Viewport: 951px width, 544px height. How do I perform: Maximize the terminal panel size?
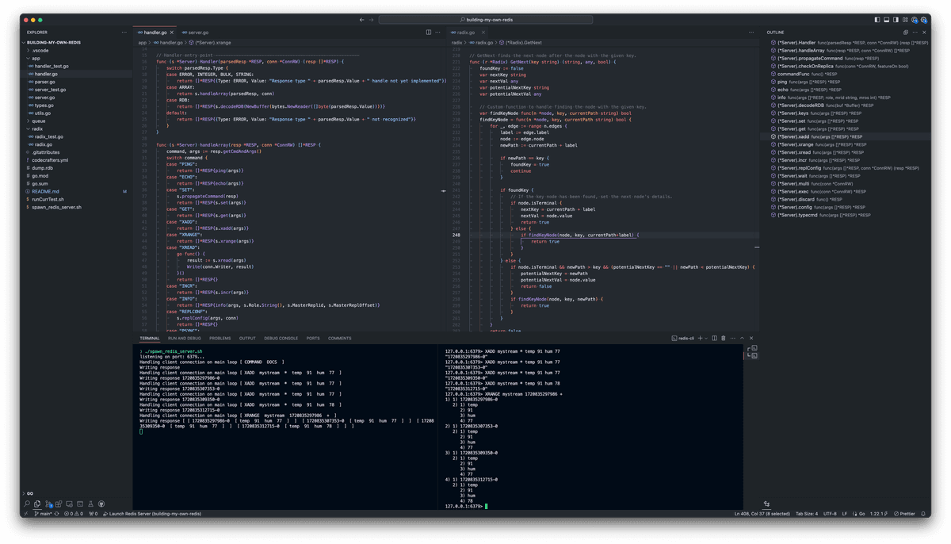coord(743,339)
